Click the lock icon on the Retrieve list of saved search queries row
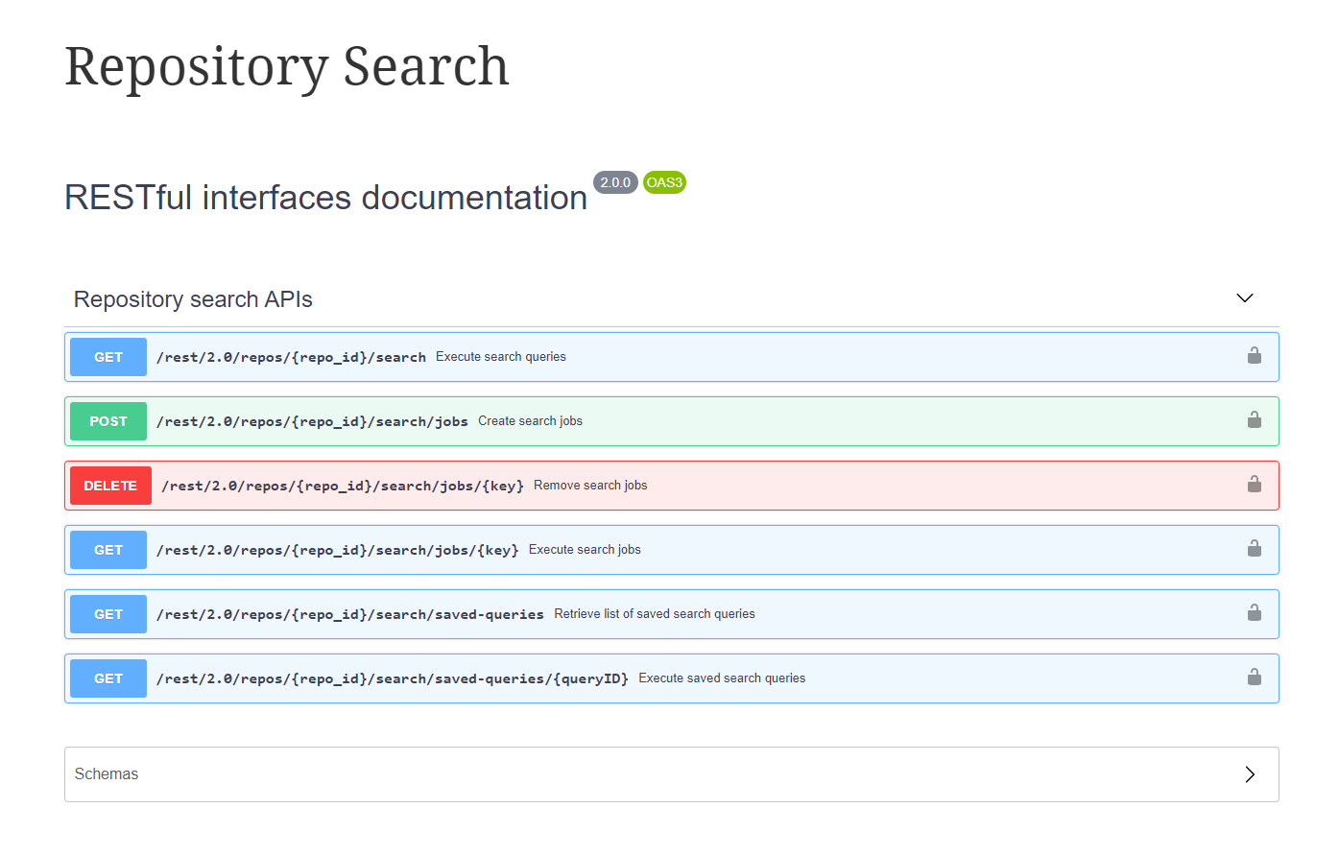 [x=1254, y=613]
